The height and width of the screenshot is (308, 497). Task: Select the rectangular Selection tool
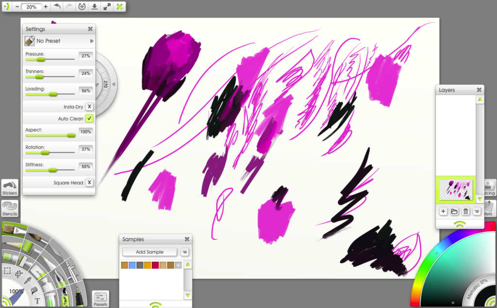[8, 271]
